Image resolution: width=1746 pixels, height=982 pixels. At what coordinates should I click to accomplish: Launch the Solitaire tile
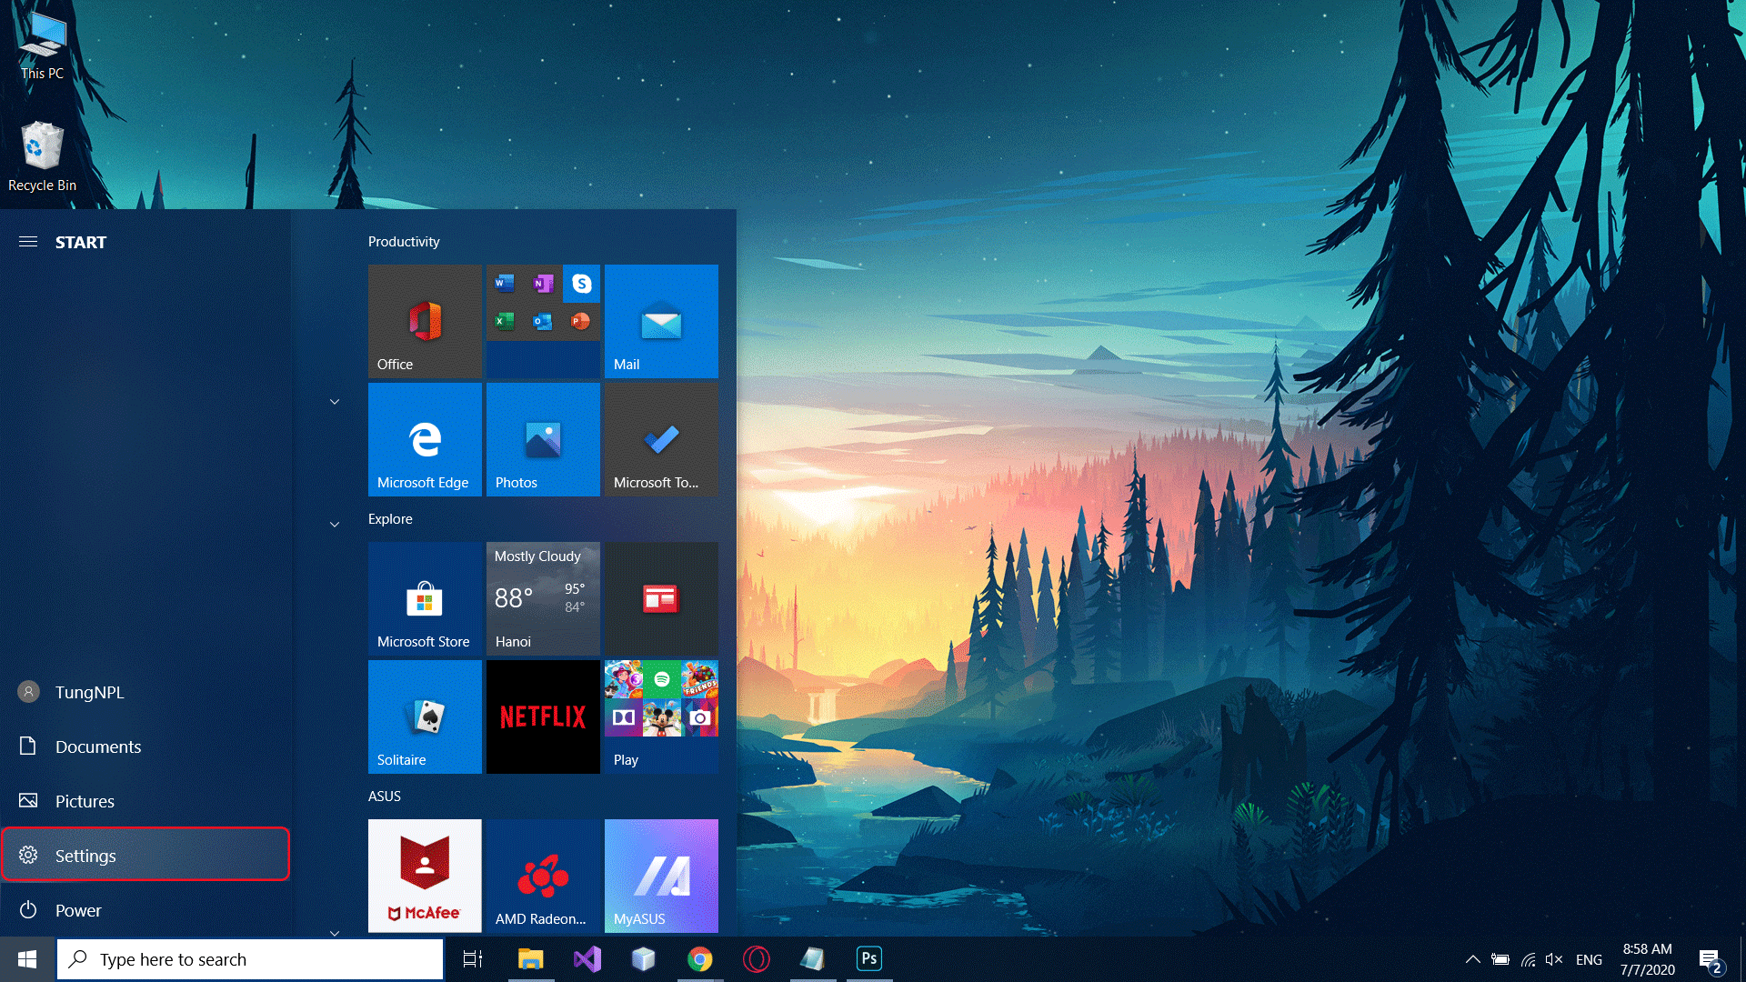tap(425, 716)
